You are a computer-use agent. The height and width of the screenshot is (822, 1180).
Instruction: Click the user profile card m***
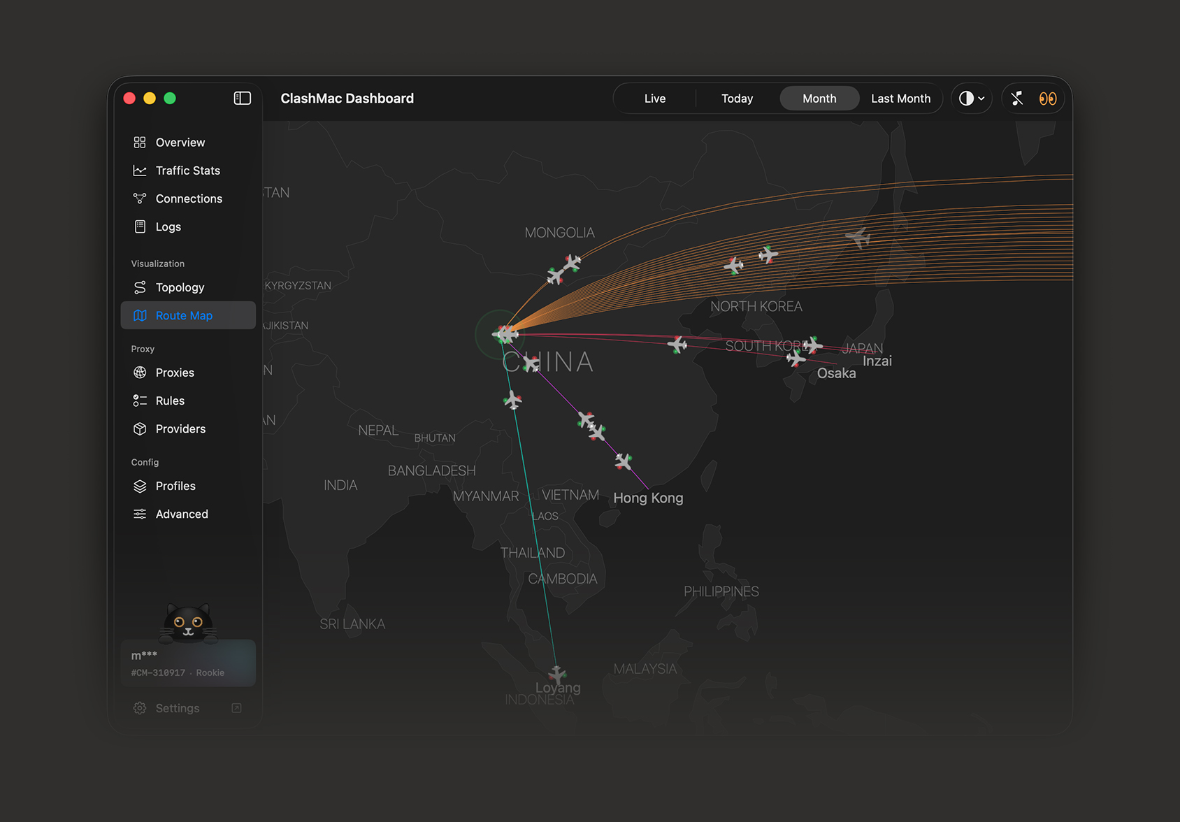click(x=188, y=663)
